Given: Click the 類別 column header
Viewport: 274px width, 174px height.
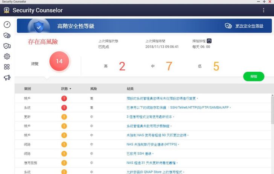Looking at the screenshot, I should (27, 89).
